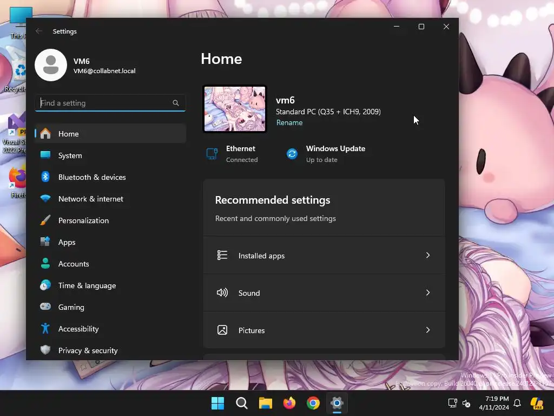Click the Copilot preview taskbar icon
The height and width of the screenshot is (416, 554).
(x=537, y=403)
